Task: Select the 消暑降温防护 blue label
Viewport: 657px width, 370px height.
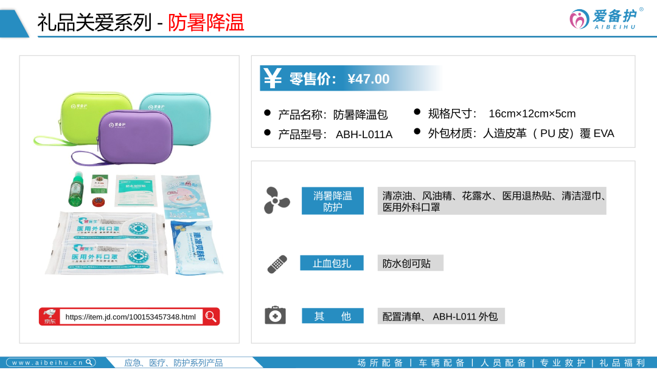Action: [333, 201]
